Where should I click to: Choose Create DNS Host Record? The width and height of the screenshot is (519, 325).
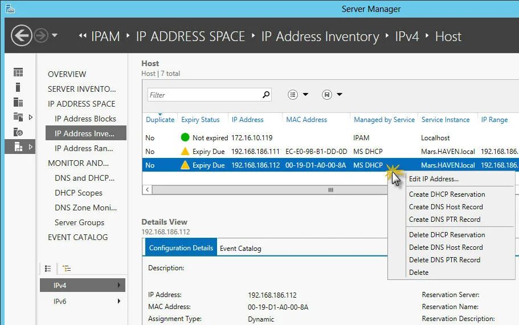[x=446, y=207]
